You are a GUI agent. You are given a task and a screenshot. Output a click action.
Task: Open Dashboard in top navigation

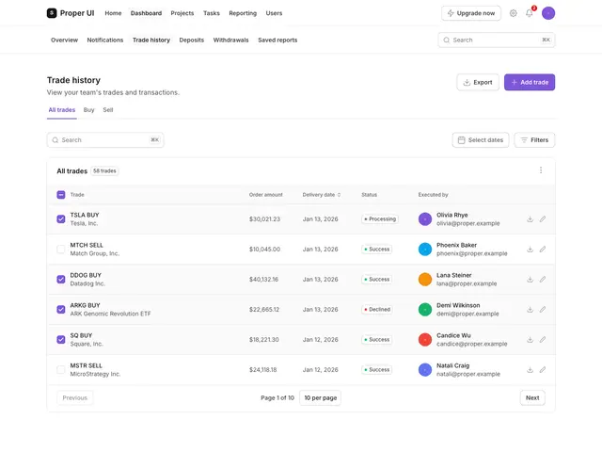(146, 13)
